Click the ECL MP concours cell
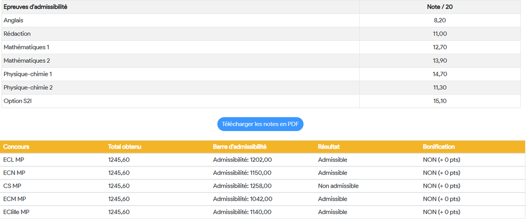527x224 pixels. coord(14,160)
